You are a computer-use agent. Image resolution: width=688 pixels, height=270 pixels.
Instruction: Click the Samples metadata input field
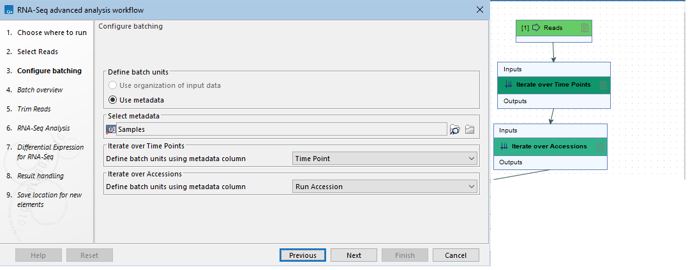(281, 129)
